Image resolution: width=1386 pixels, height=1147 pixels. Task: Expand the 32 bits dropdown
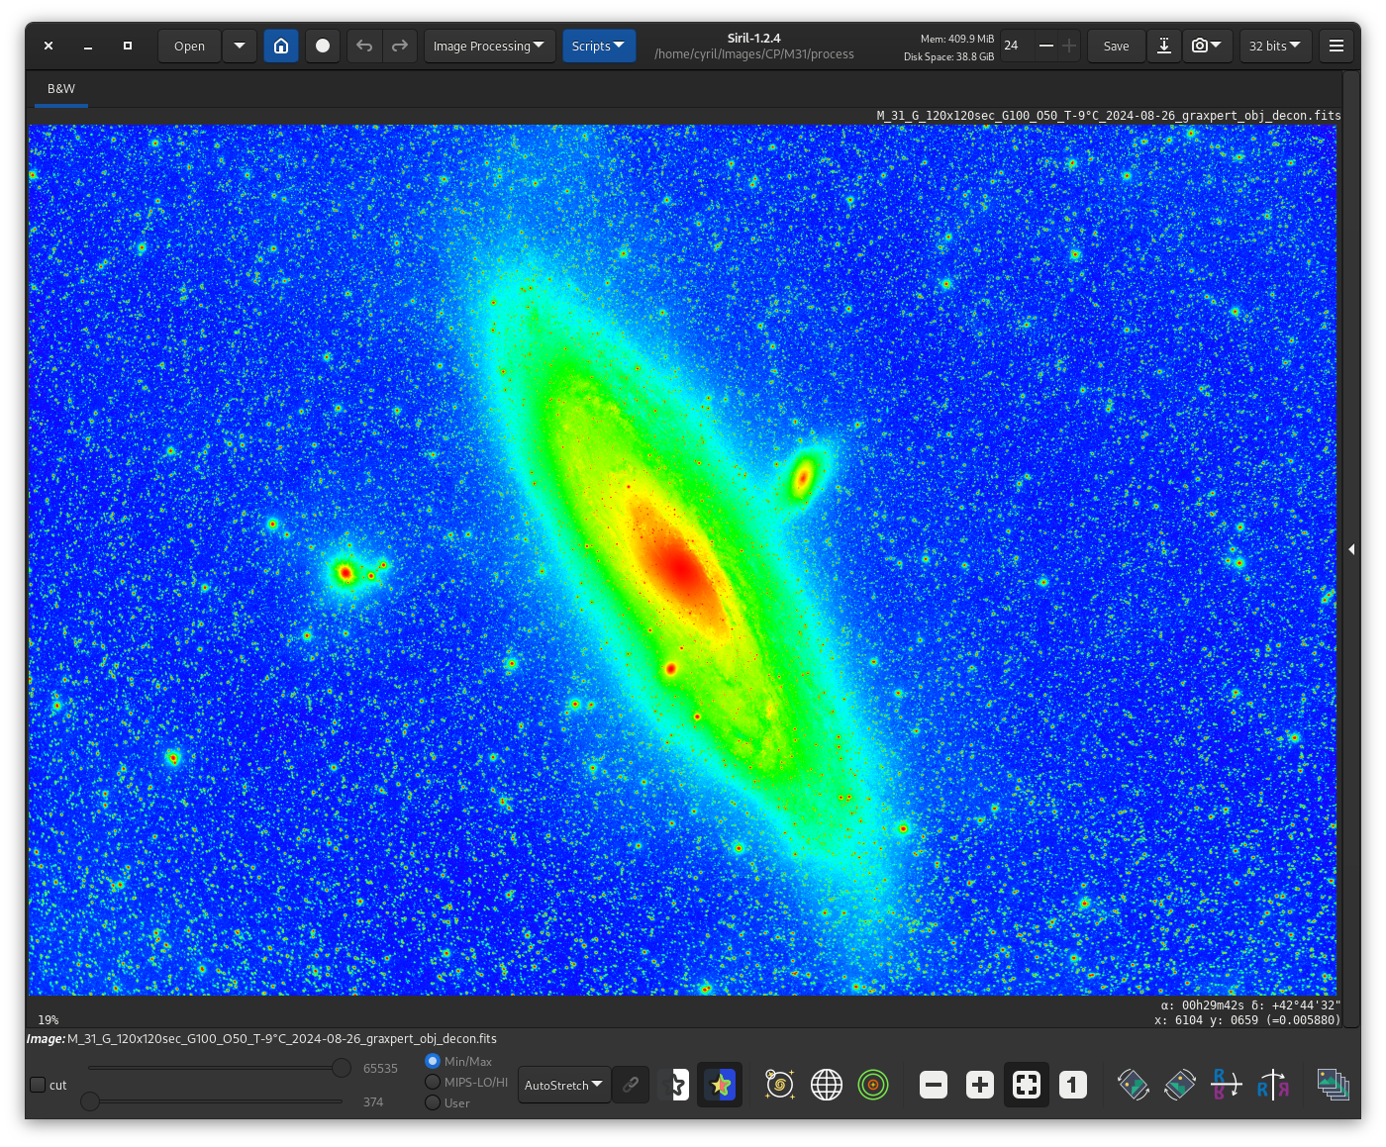coord(1274,46)
